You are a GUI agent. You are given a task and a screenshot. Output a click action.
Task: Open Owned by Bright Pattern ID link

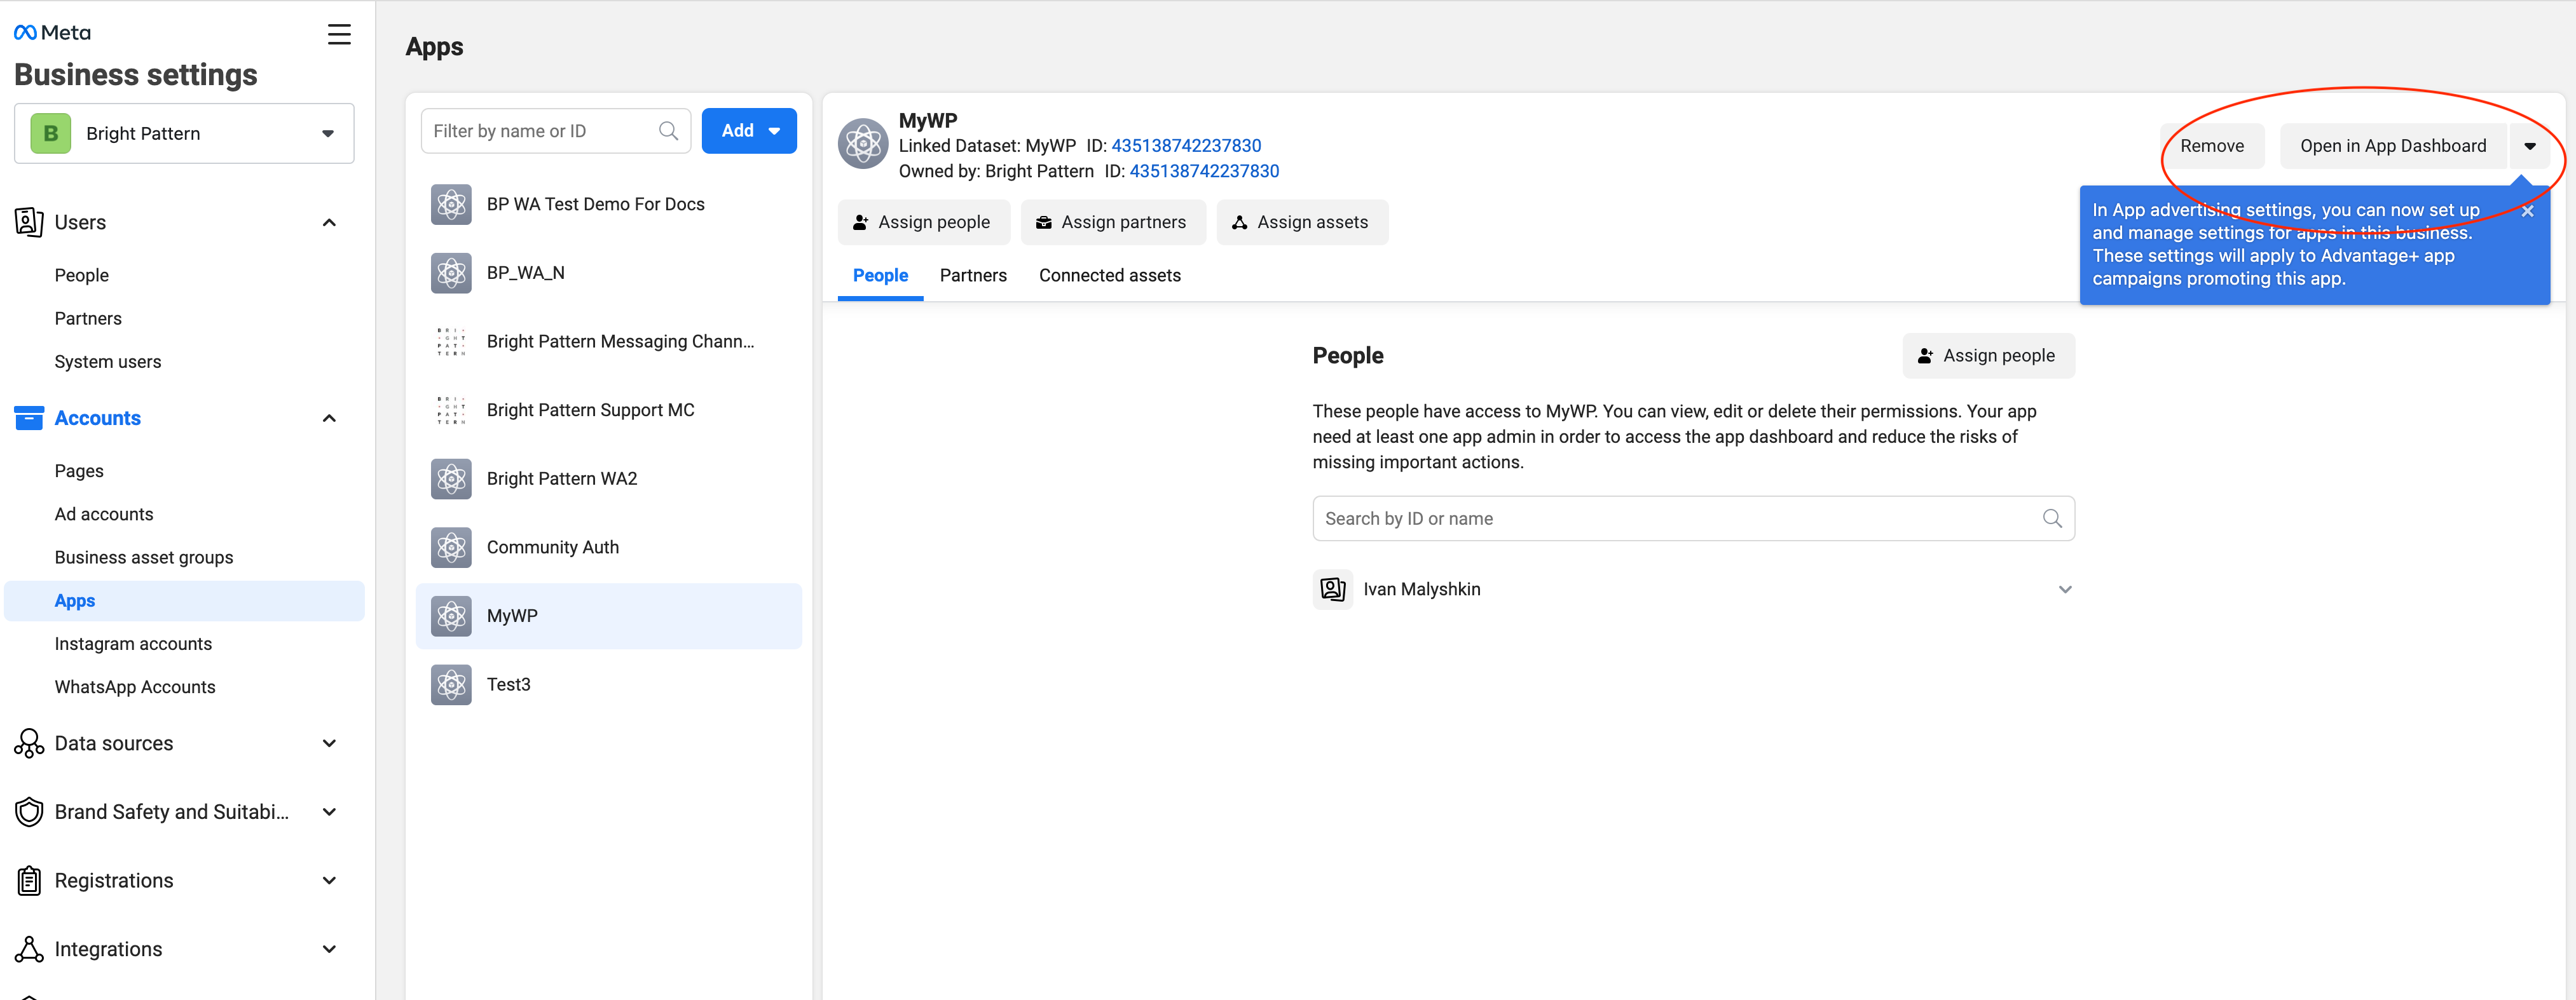click(x=1204, y=171)
